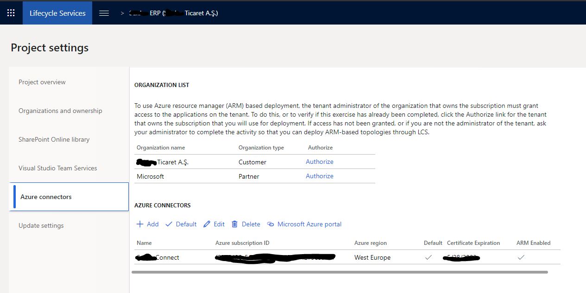Click the Add plus icon
The height and width of the screenshot is (293, 586).
(140, 224)
